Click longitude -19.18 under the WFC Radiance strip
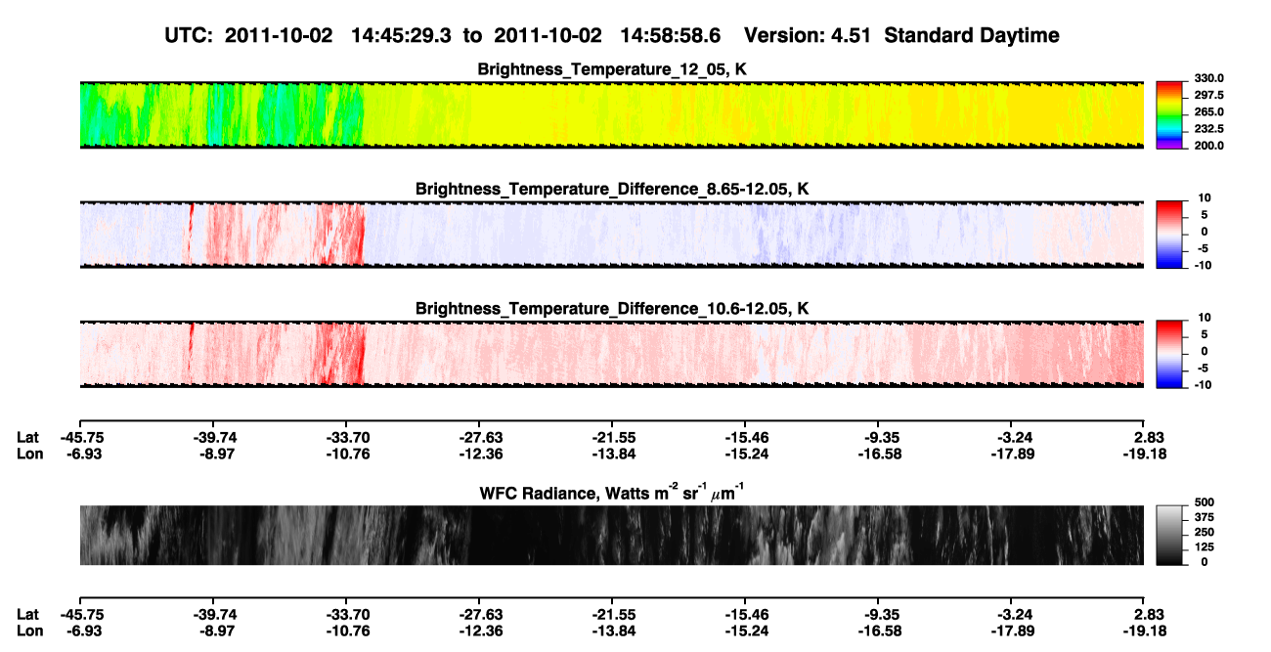 (1144, 630)
